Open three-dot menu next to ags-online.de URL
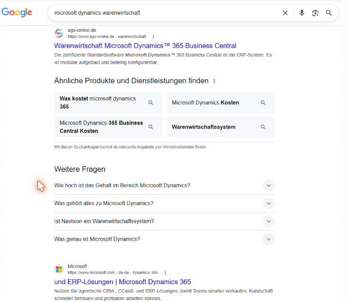The image size is (347, 302). [x=153, y=37]
